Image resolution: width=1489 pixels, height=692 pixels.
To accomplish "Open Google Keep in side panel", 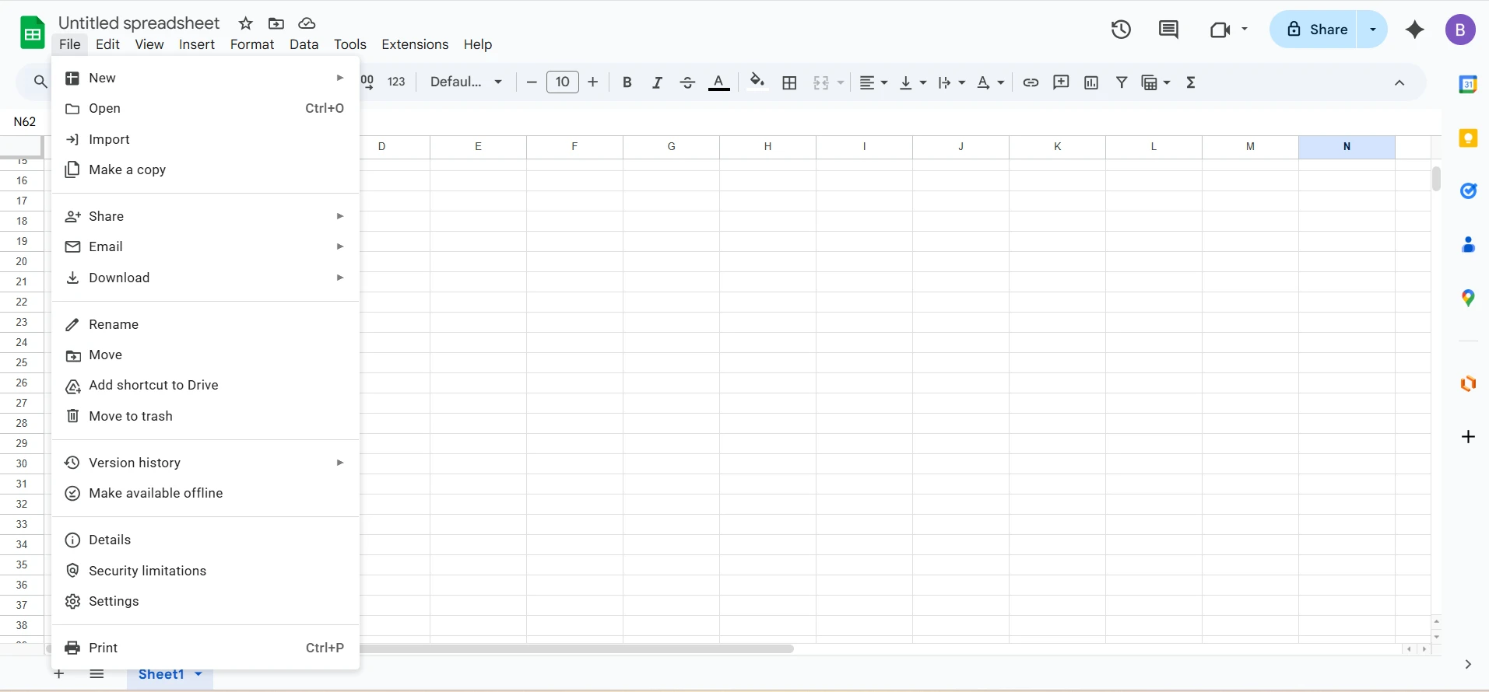I will (1468, 138).
